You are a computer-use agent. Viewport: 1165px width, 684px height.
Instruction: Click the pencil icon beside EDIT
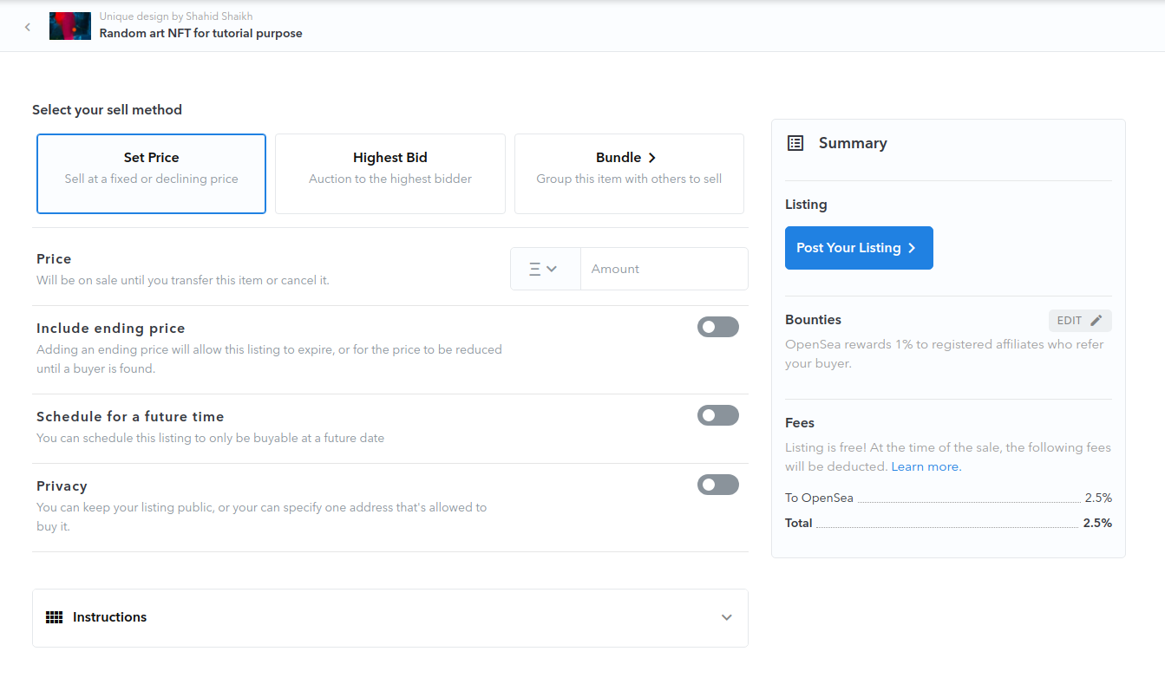[x=1096, y=321]
